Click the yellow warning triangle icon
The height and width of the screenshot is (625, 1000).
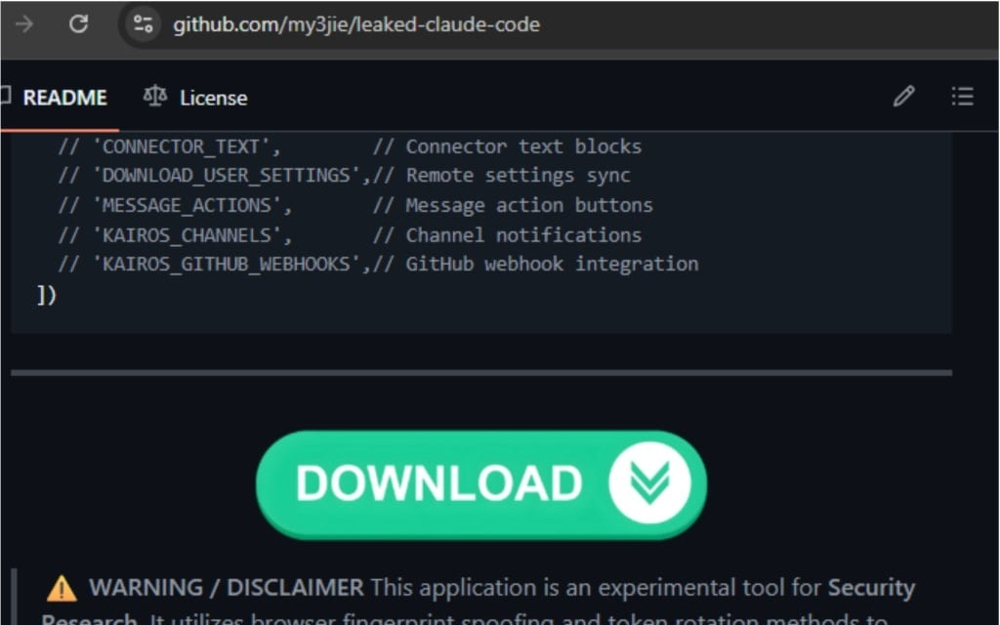pos(62,589)
